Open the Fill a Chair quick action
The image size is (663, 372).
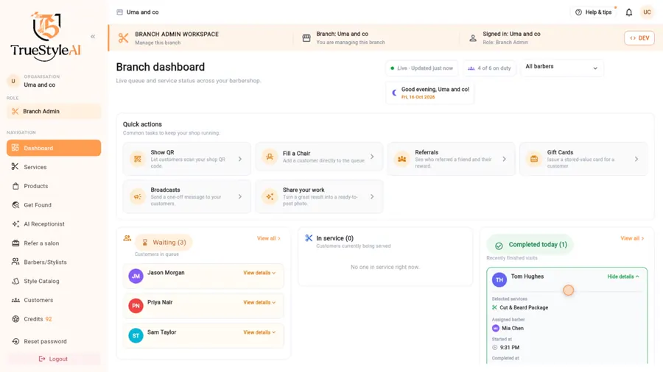(319, 157)
